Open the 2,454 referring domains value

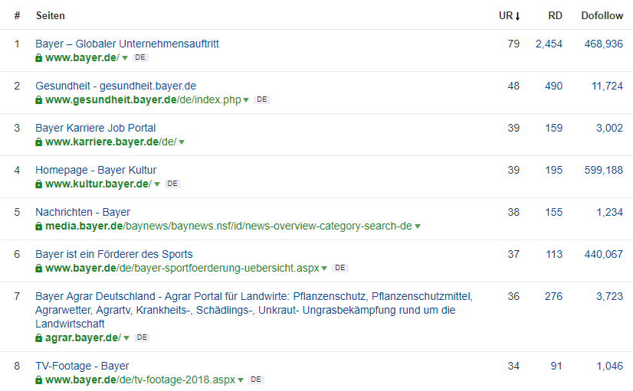coord(549,44)
